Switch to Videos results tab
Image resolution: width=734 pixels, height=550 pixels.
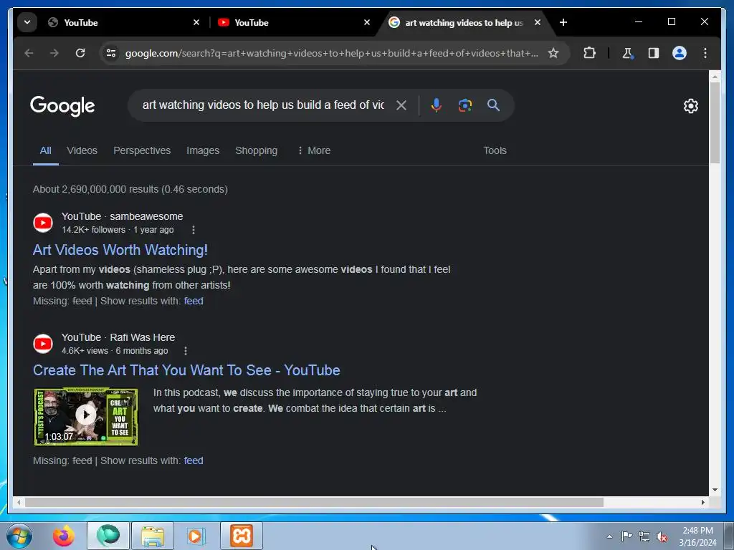click(82, 150)
